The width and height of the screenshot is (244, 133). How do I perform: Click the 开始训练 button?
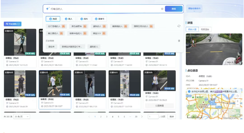click(x=13, y=24)
